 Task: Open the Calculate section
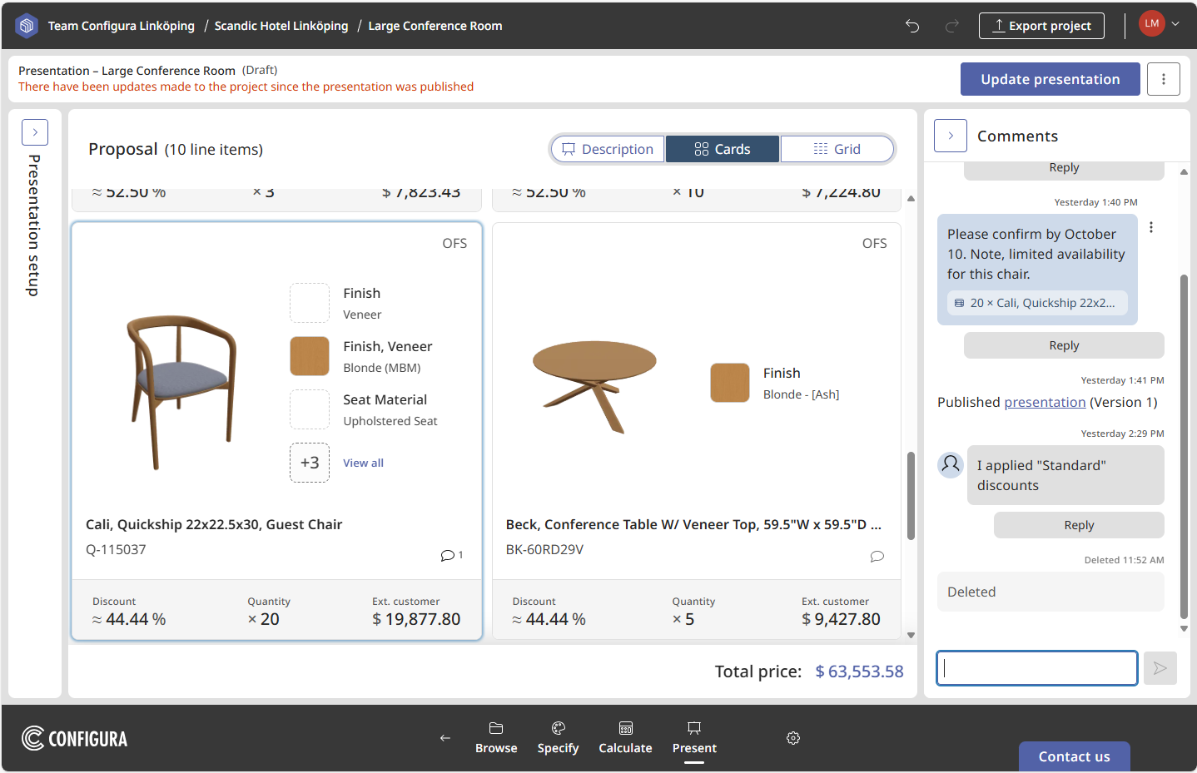tap(625, 738)
